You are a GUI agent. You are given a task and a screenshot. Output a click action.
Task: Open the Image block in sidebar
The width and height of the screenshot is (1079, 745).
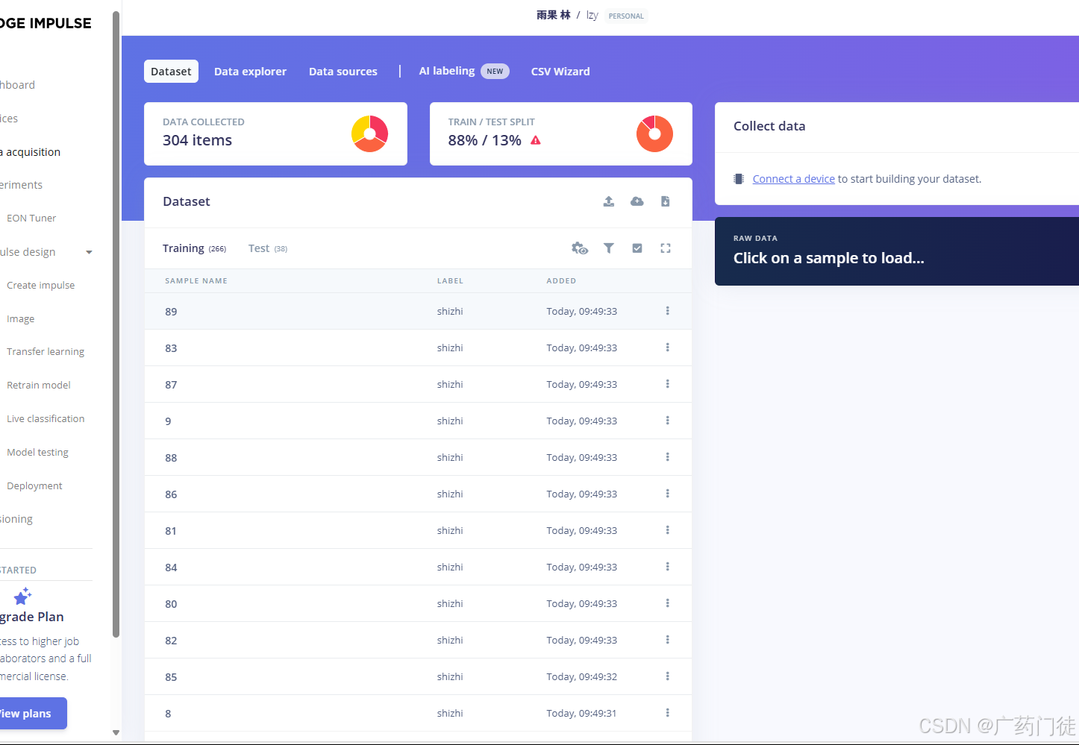[x=21, y=318]
